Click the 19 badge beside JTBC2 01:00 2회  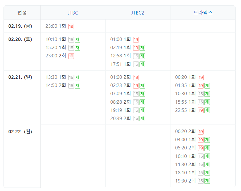(x=136, y=77)
